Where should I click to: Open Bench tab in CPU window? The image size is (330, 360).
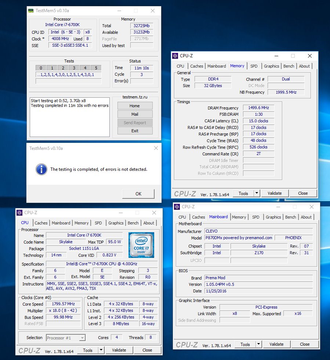point(133,223)
